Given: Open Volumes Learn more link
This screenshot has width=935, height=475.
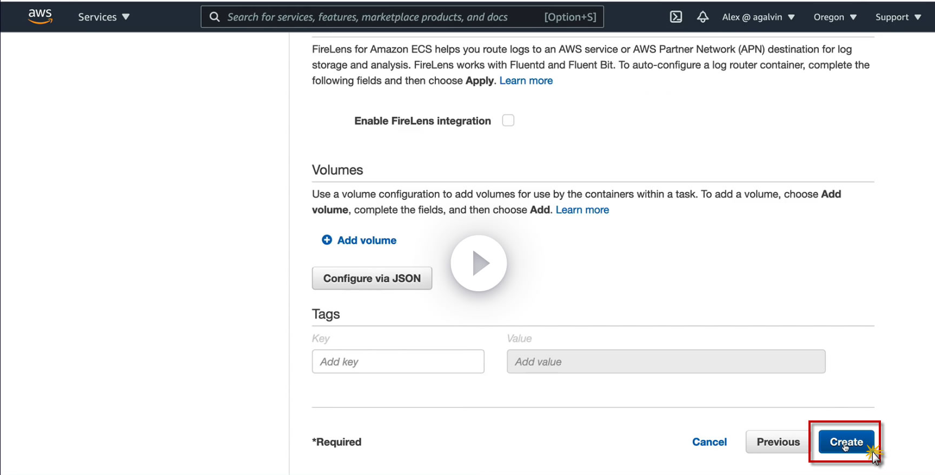Looking at the screenshot, I should point(582,210).
